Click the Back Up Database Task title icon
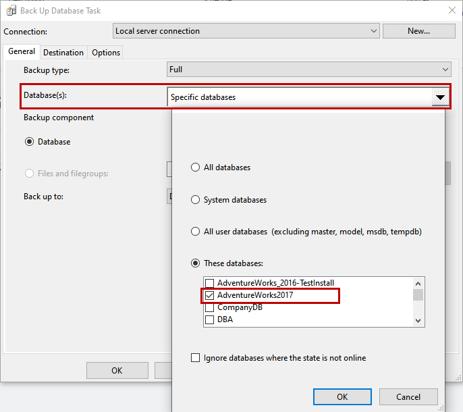This screenshot has width=463, height=412. pos(11,10)
